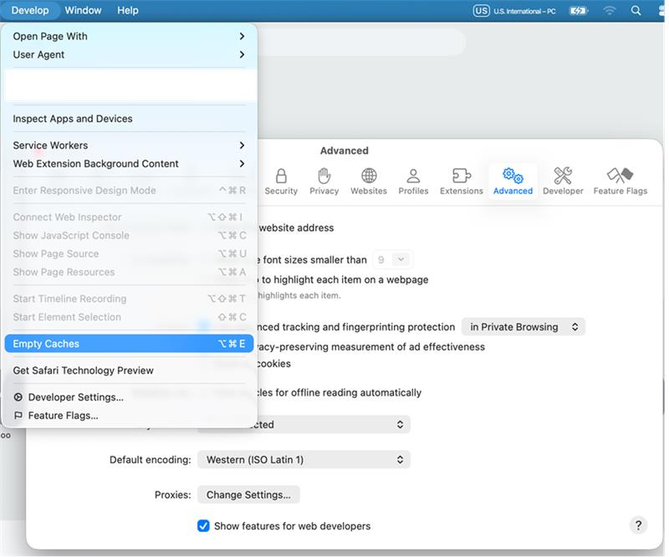Open the Security settings tab
The height and width of the screenshot is (557, 669).
coord(281,181)
